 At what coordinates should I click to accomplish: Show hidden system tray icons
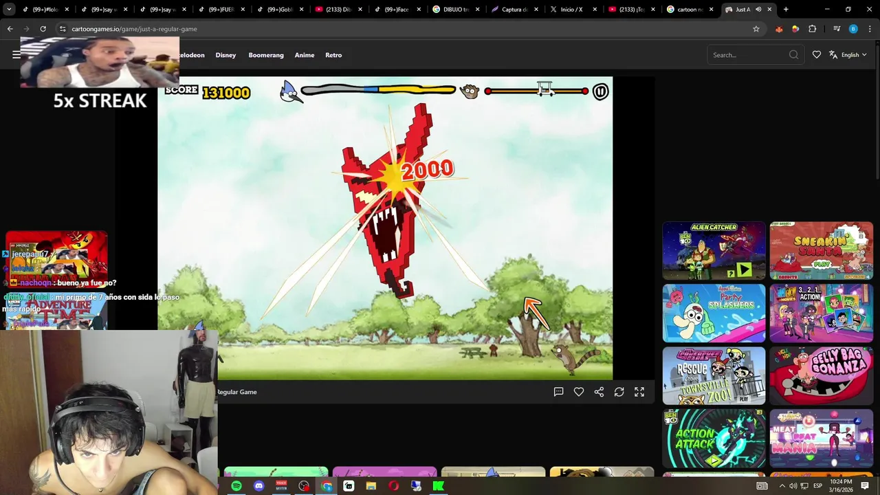click(782, 486)
